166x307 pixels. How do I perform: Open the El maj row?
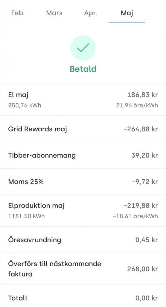point(83,100)
